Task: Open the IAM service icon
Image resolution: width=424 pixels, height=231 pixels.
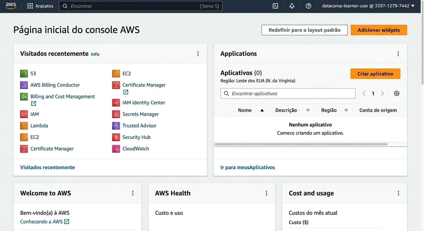Action: 24,114
